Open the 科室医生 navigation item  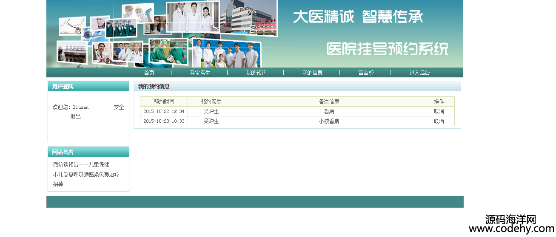pos(200,73)
